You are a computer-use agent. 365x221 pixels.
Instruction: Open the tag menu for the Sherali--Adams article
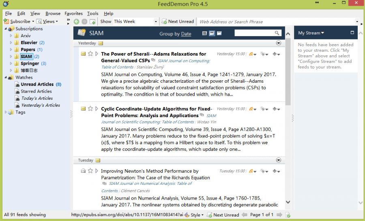pyautogui.click(x=264, y=54)
